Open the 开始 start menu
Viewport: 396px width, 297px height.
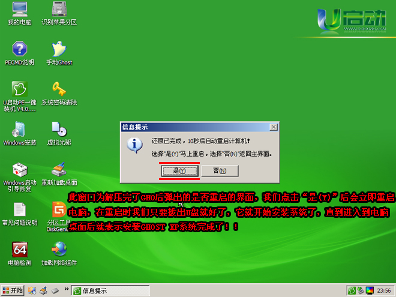[x=13, y=290]
